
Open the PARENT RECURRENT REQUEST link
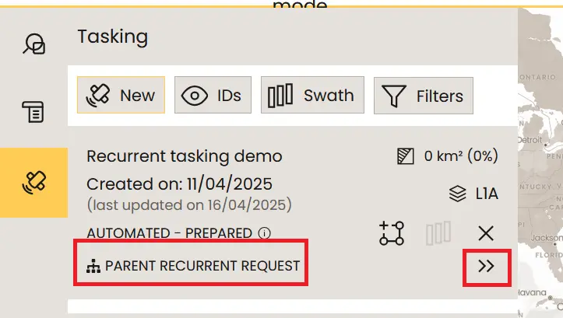click(202, 266)
